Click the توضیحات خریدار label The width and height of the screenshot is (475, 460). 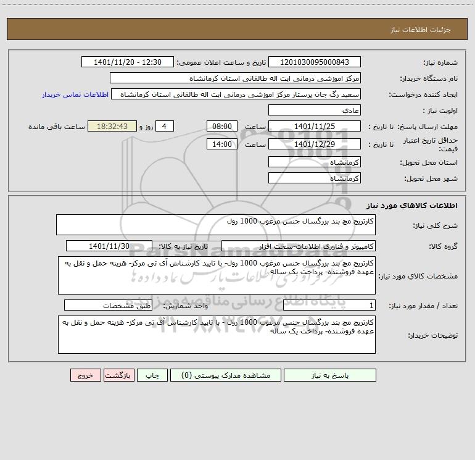pos(432,335)
